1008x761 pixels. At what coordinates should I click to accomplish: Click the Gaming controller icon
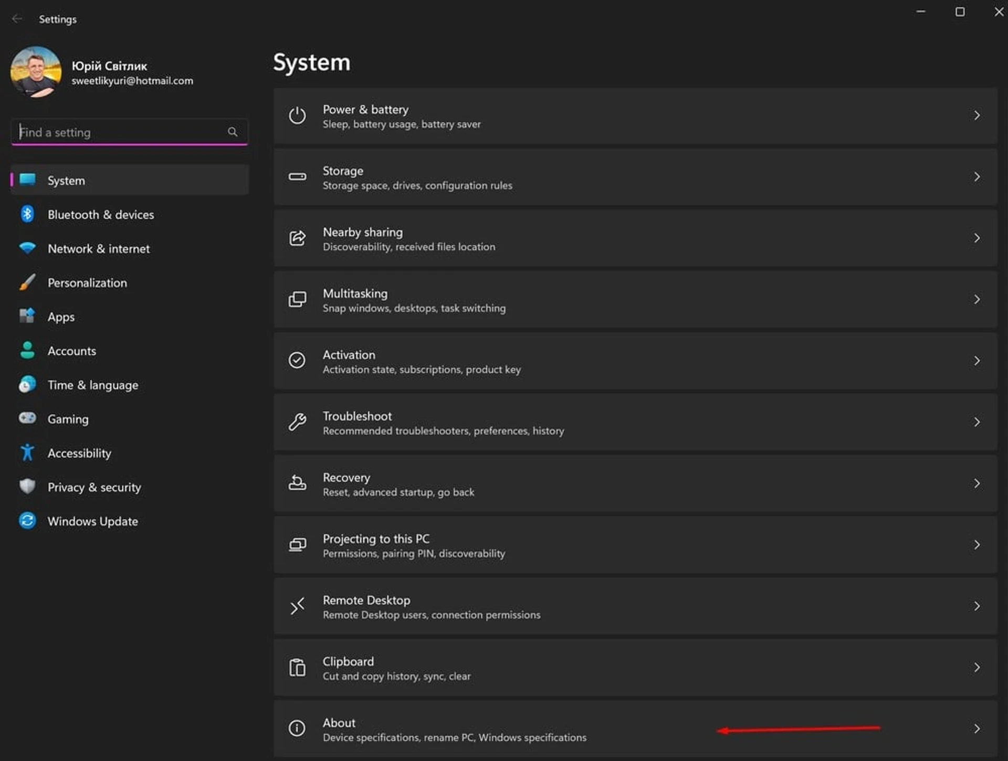pos(27,418)
